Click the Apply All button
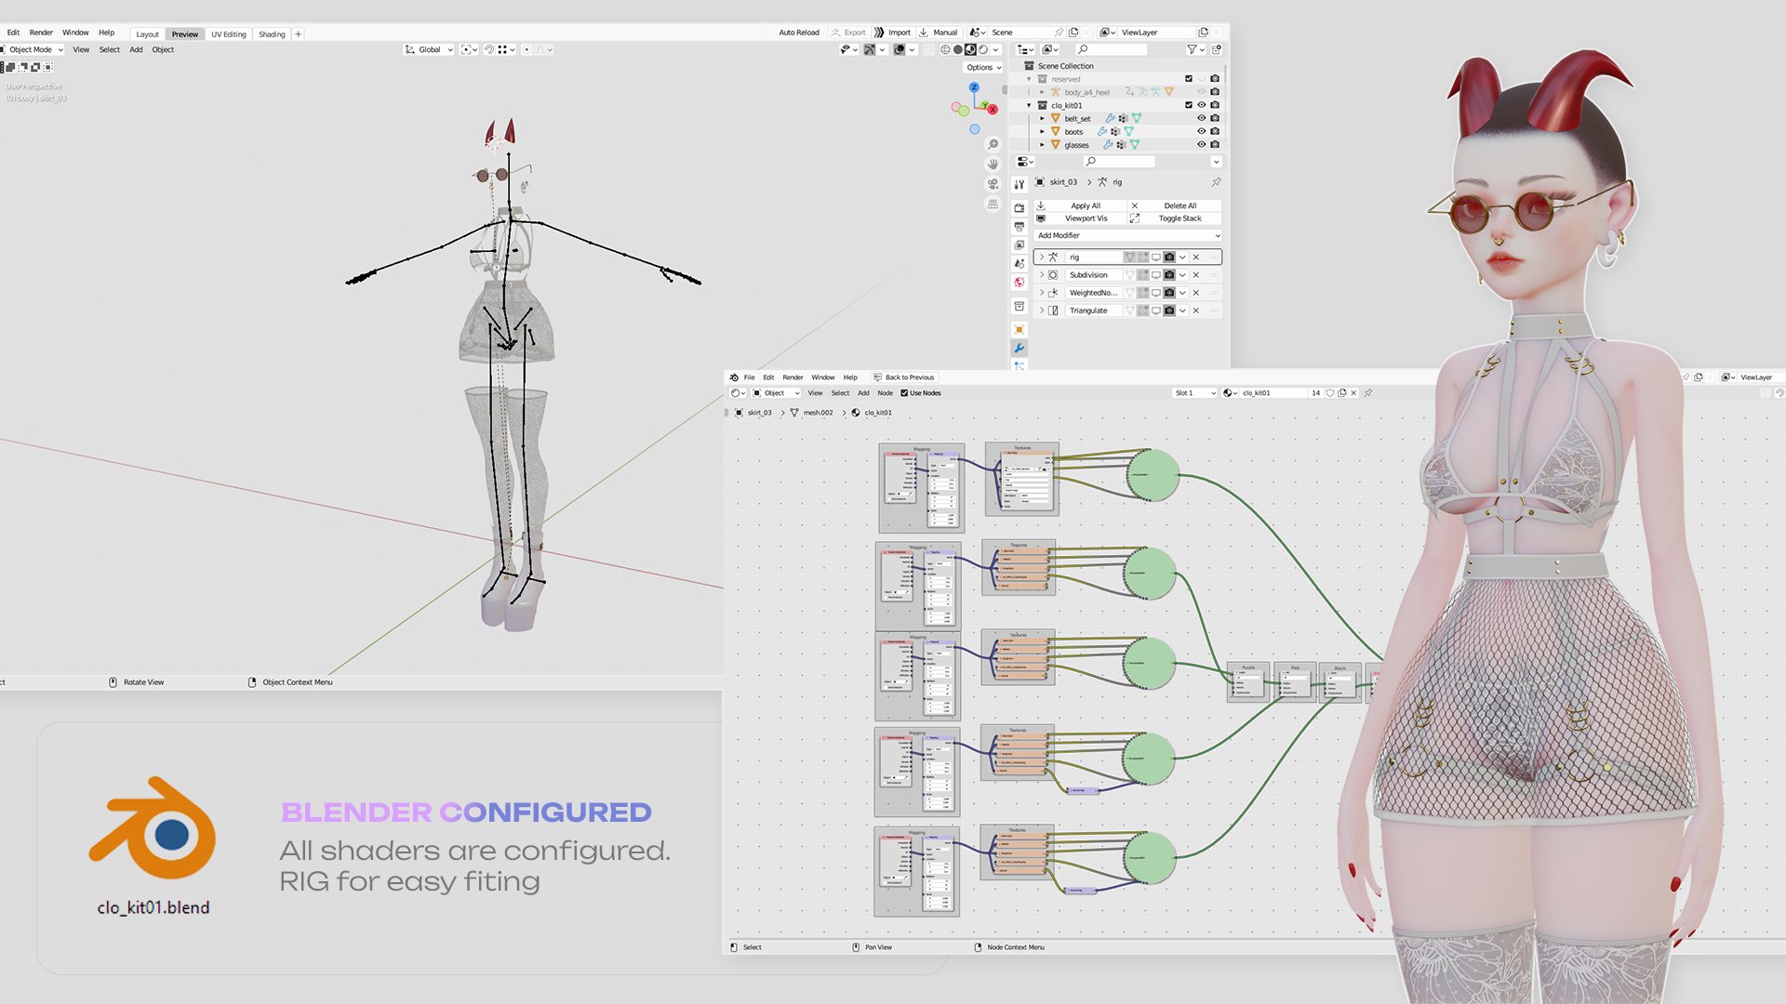The width and height of the screenshot is (1786, 1004). click(1080, 205)
